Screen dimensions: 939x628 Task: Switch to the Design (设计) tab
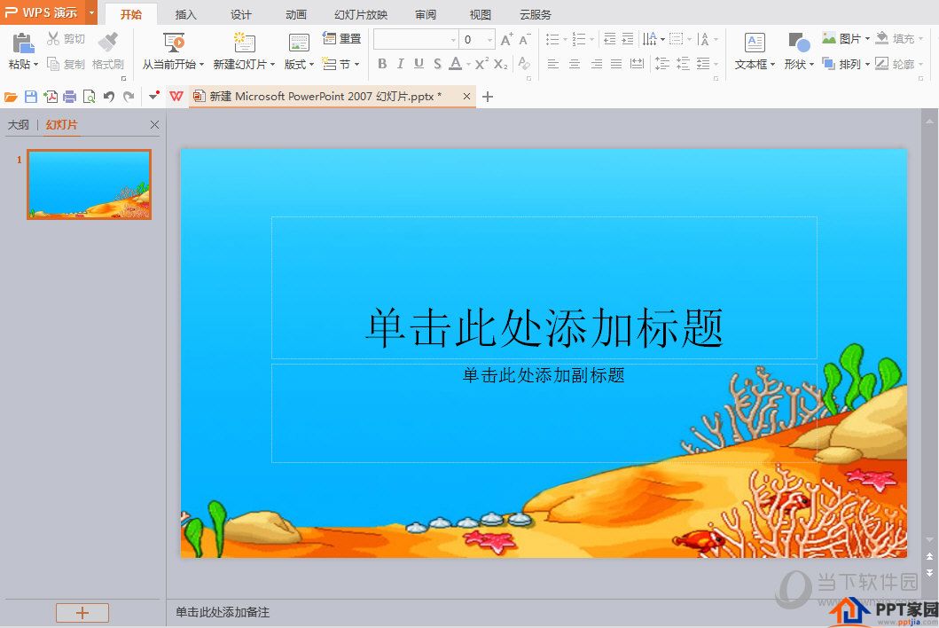241,14
